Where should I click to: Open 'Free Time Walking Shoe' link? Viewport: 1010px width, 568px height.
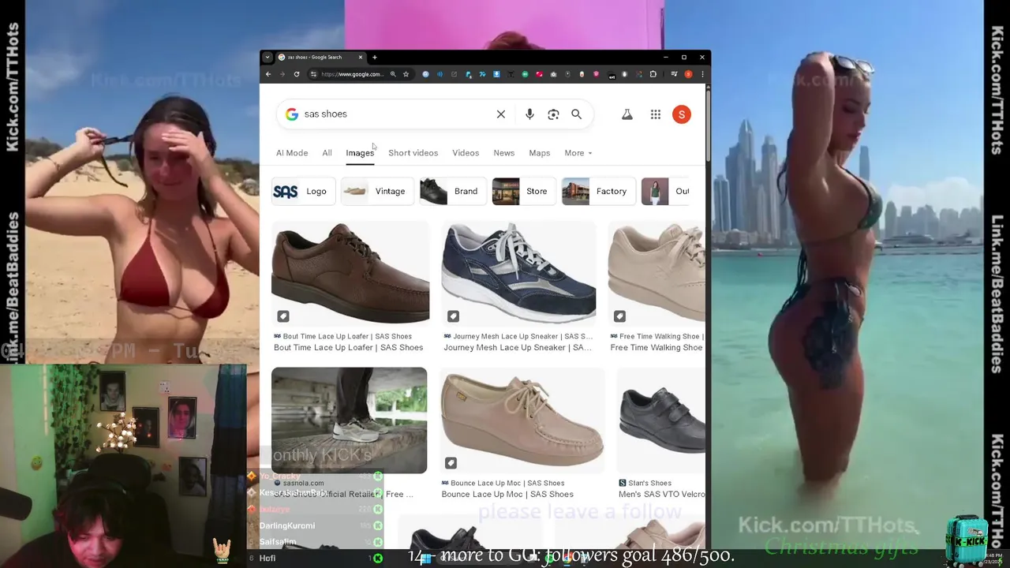click(x=656, y=348)
